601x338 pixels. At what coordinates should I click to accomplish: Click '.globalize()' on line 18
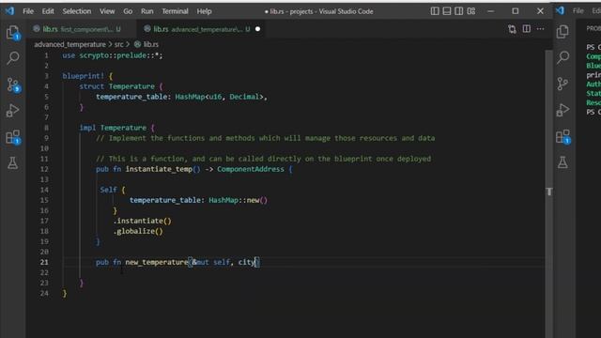(138, 231)
